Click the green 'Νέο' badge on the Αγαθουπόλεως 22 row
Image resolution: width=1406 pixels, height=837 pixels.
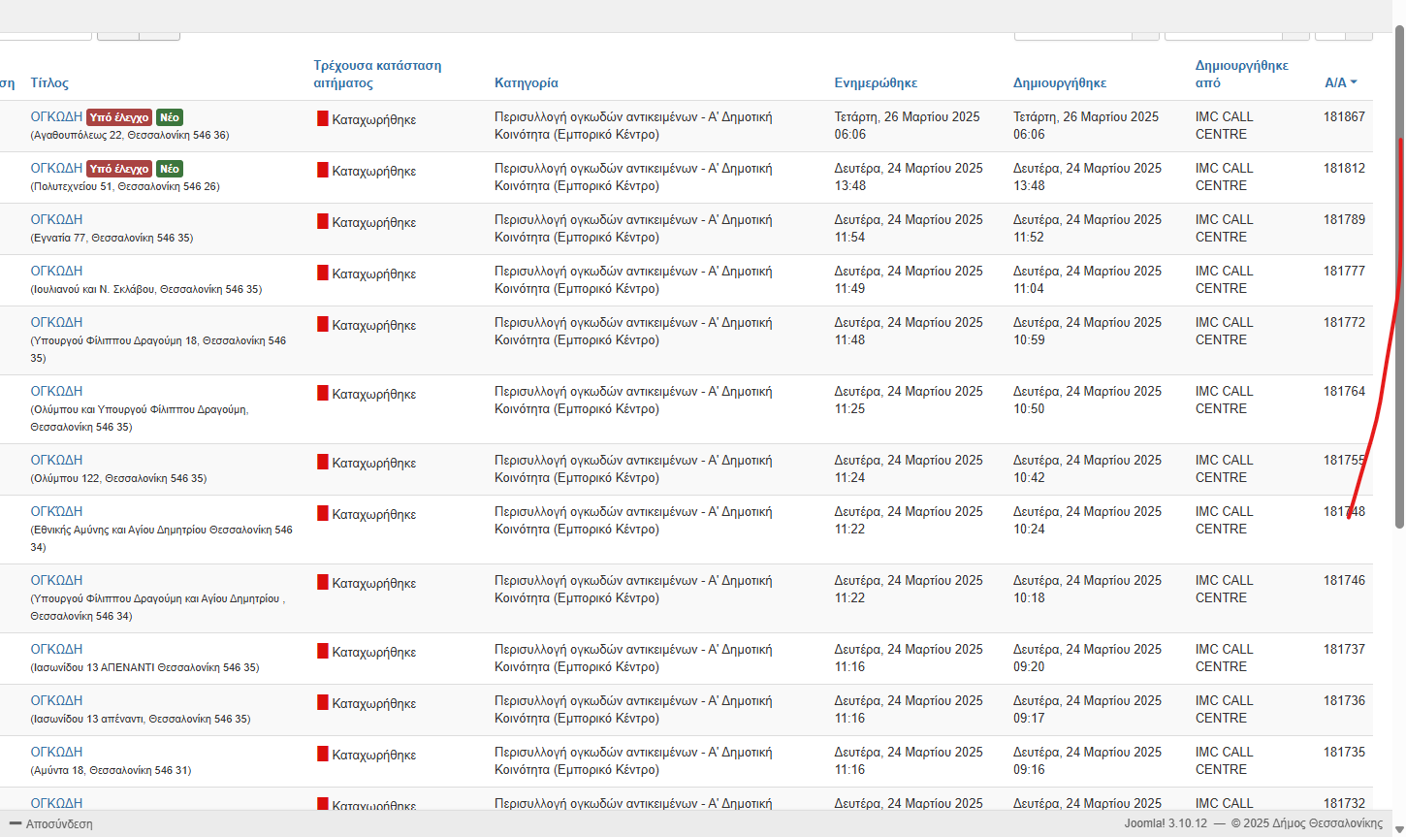(170, 117)
